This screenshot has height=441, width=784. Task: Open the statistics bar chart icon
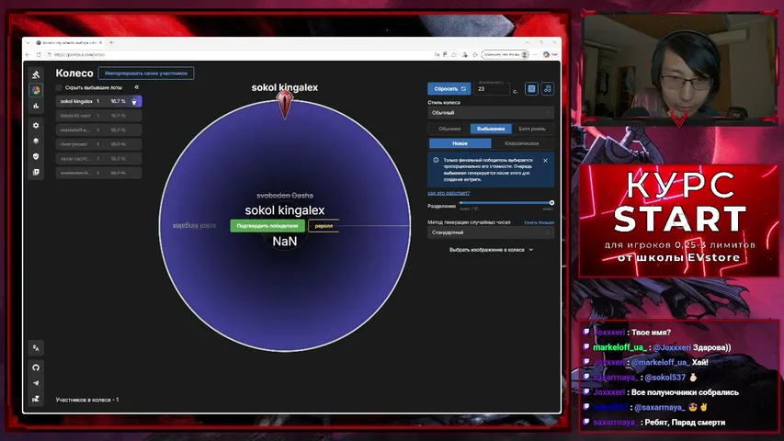click(36, 106)
